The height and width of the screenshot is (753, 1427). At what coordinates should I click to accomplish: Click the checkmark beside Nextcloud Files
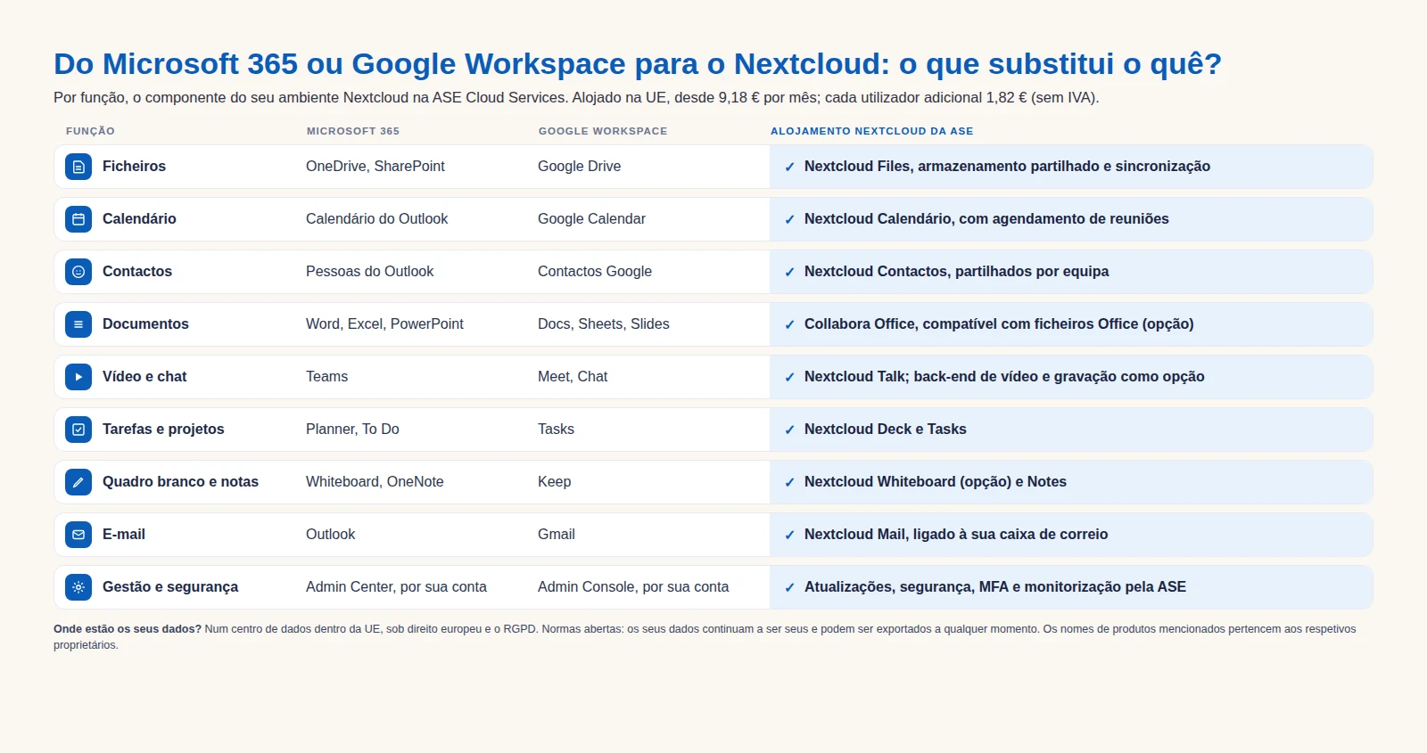tap(789, 167)
